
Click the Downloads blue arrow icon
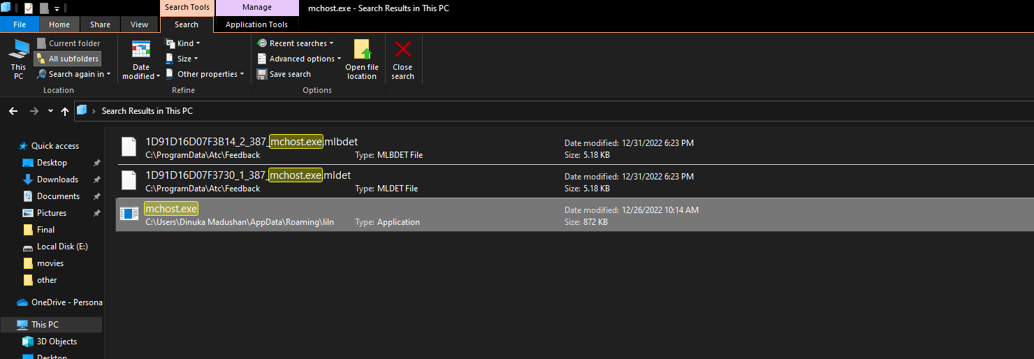[28, 179]
